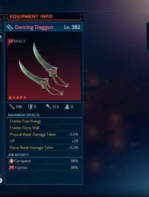The image size is (149, 197).
Task: Click the defense shield icon
Action: [30, 107]
